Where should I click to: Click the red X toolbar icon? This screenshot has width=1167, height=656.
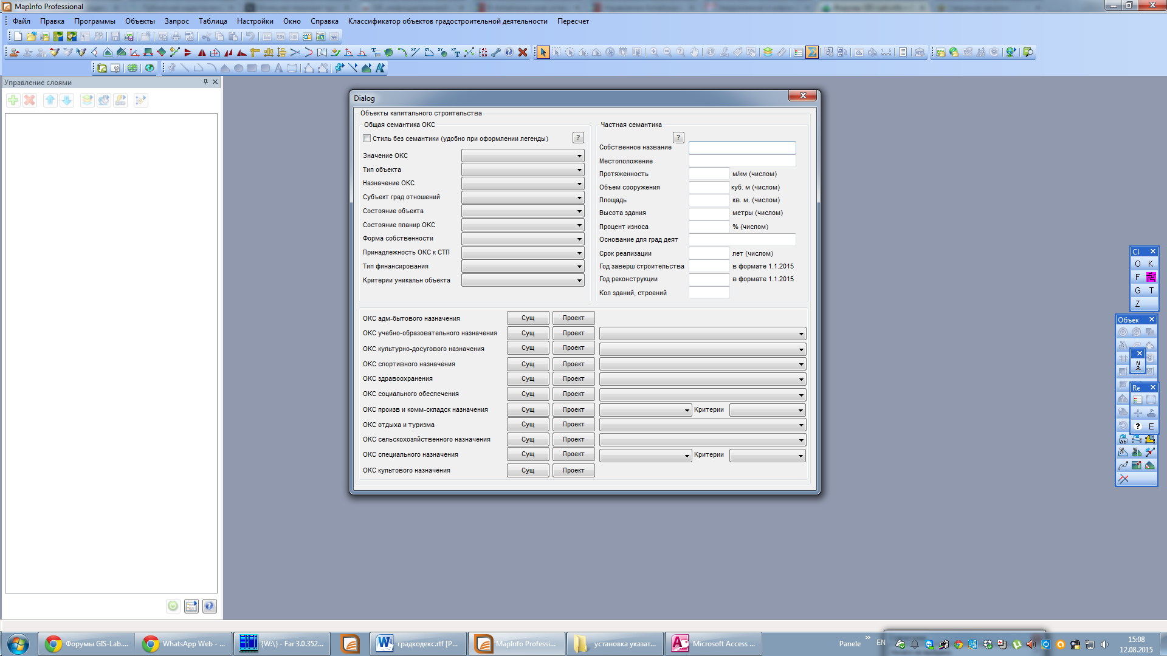(523, 52)
